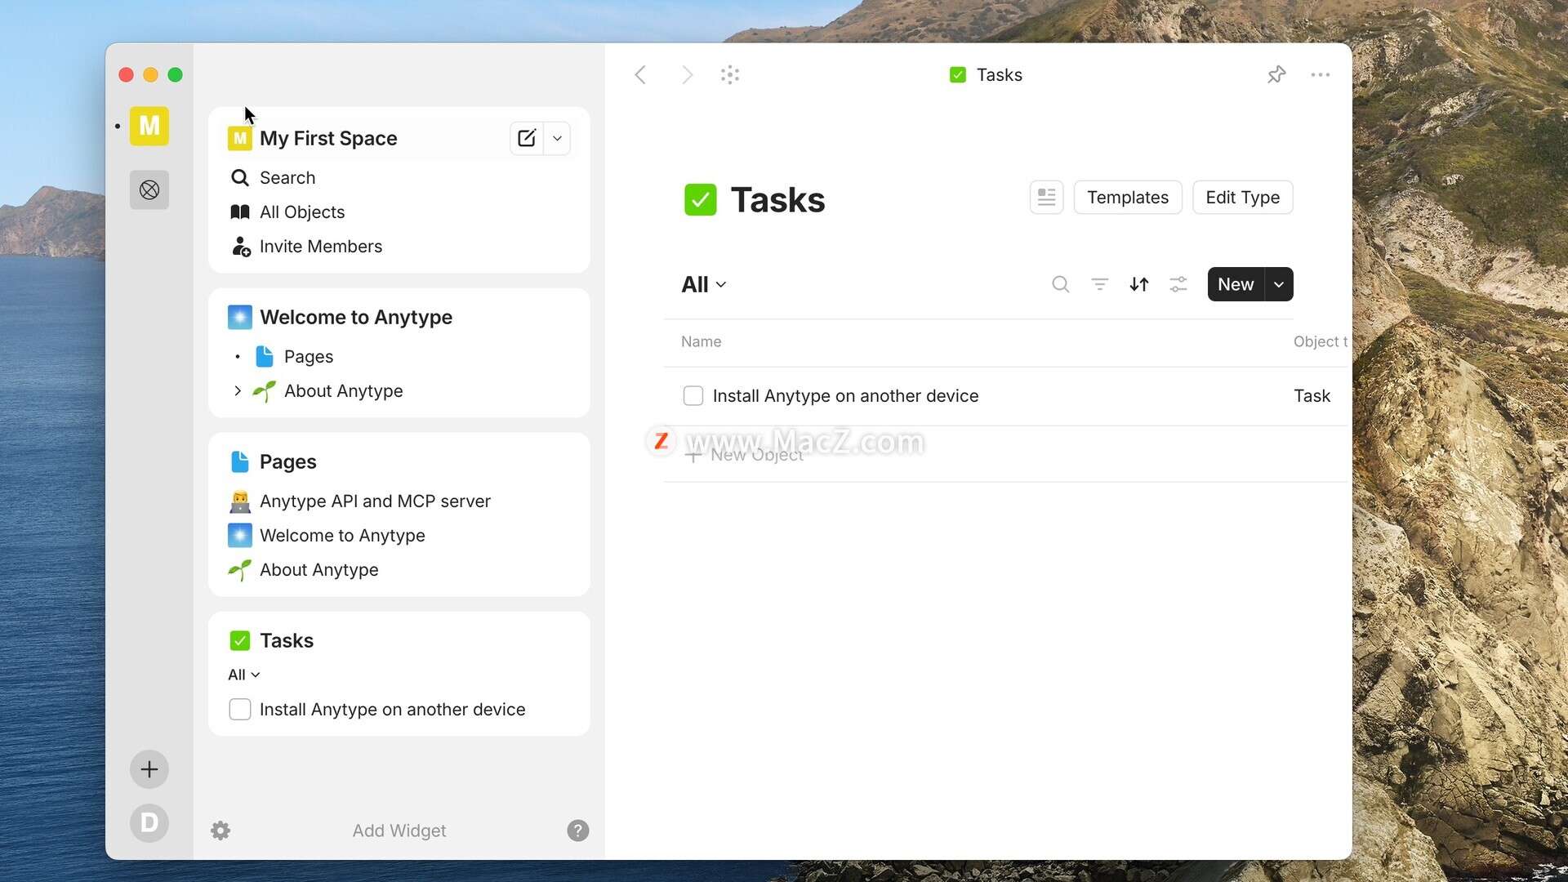
Task: Click the Pages widget blue page icon
Action: pyautogui.click(x=239, y=462)
